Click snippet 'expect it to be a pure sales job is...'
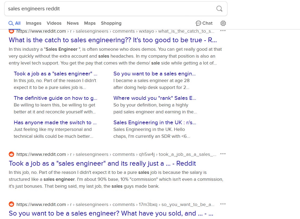Screen dimensions: 300x219 coord(50,88)
